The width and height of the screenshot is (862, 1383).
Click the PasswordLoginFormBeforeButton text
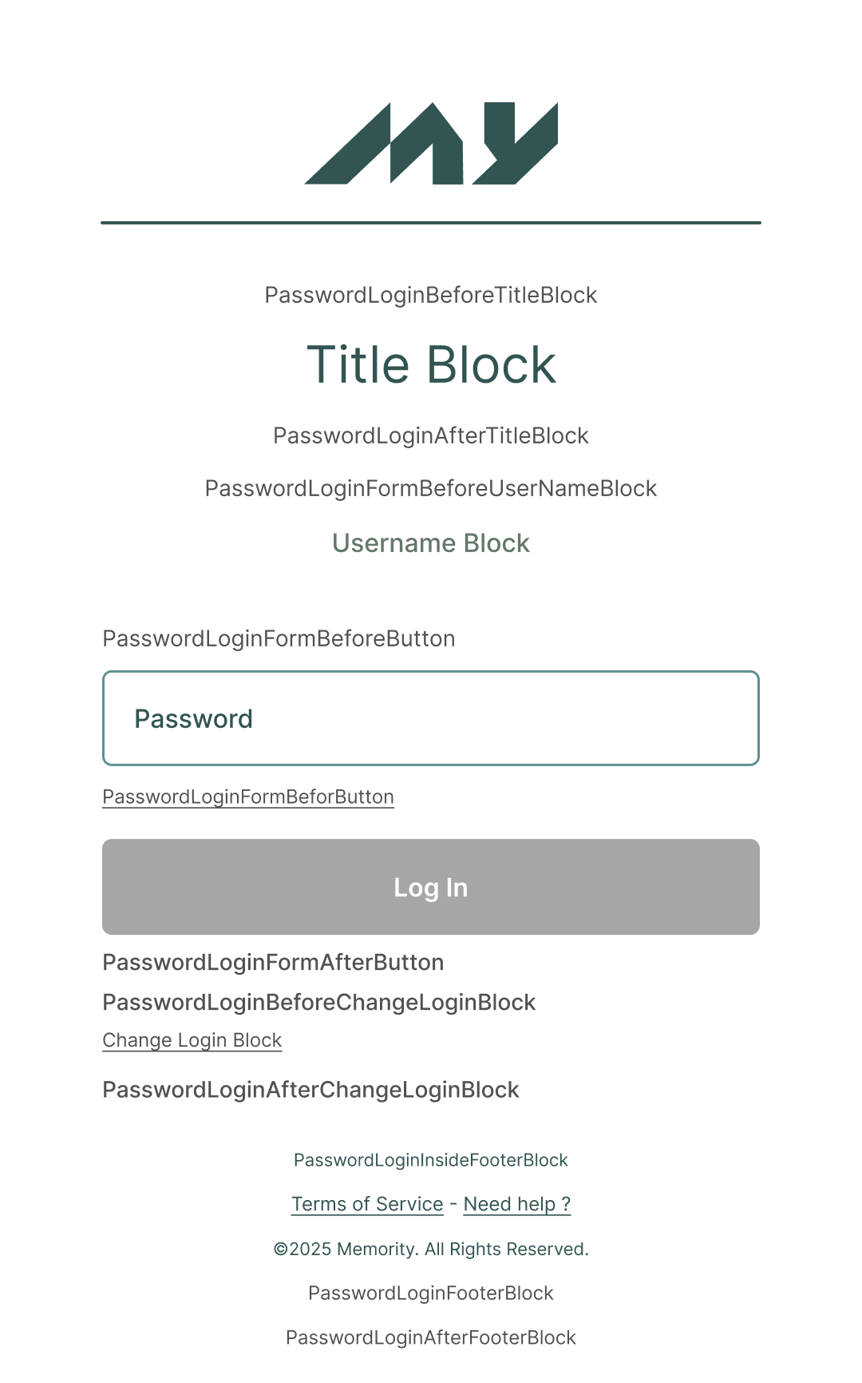pyautogui.click(x=278, y=638)
